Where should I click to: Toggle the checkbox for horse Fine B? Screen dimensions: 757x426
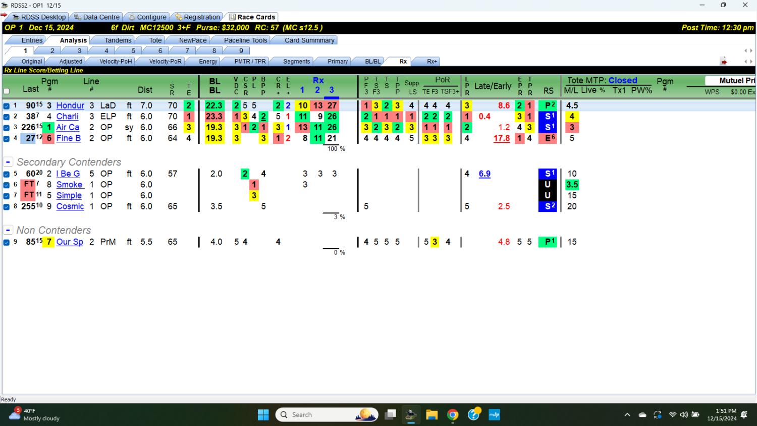[x=7, y=138]
